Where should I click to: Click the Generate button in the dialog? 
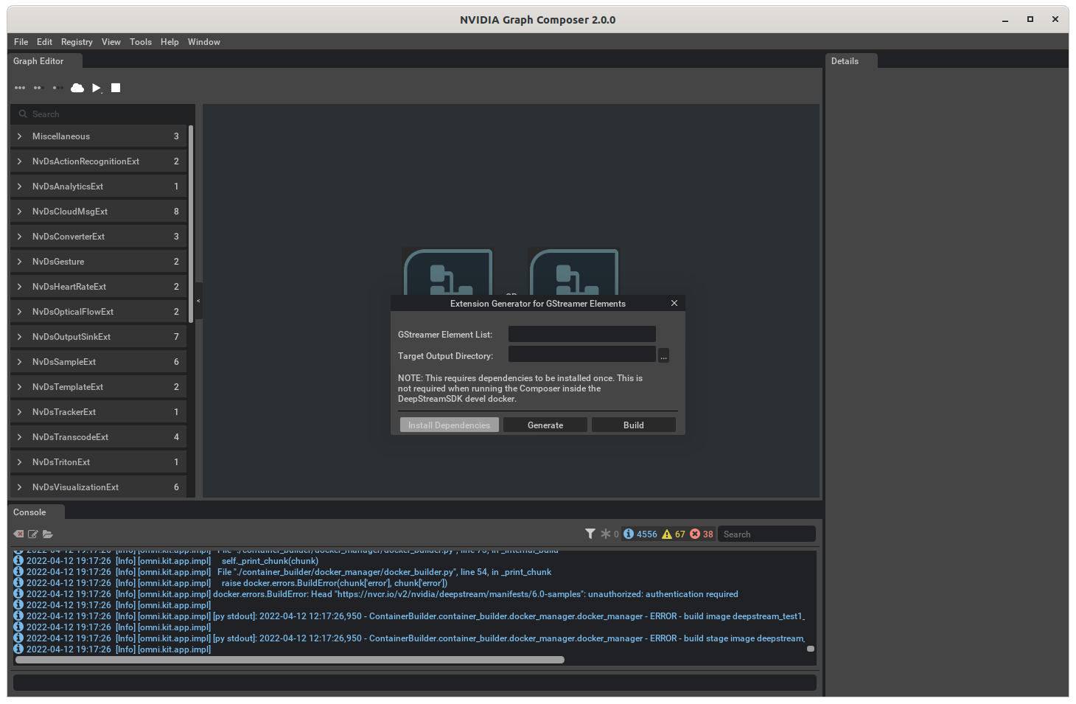tap(545, 425)
